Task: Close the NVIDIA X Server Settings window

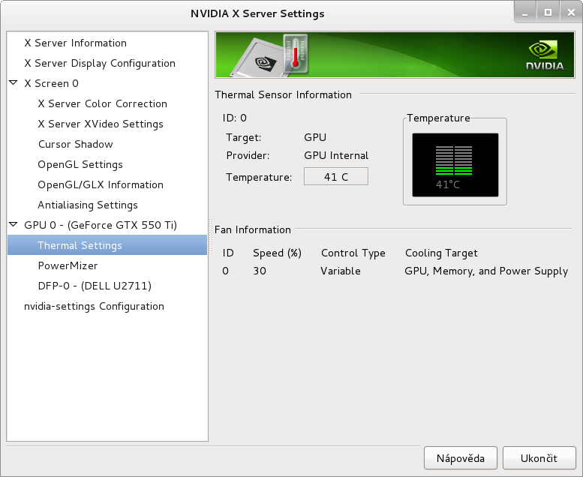Action: [x=571, y=13]
